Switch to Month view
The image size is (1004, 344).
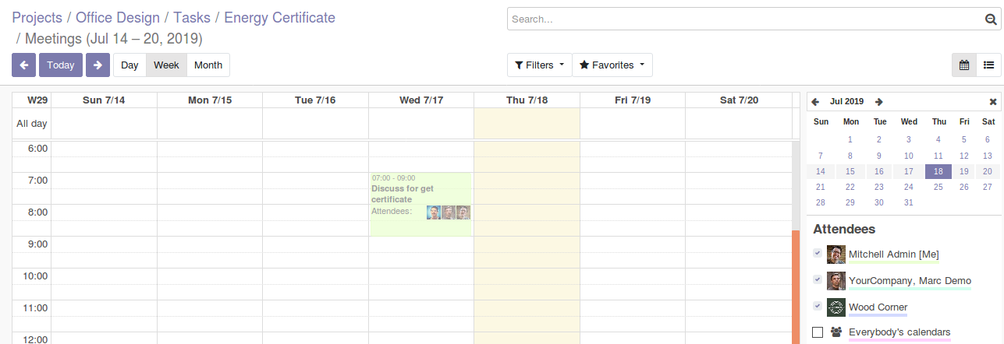coord(208,65)
